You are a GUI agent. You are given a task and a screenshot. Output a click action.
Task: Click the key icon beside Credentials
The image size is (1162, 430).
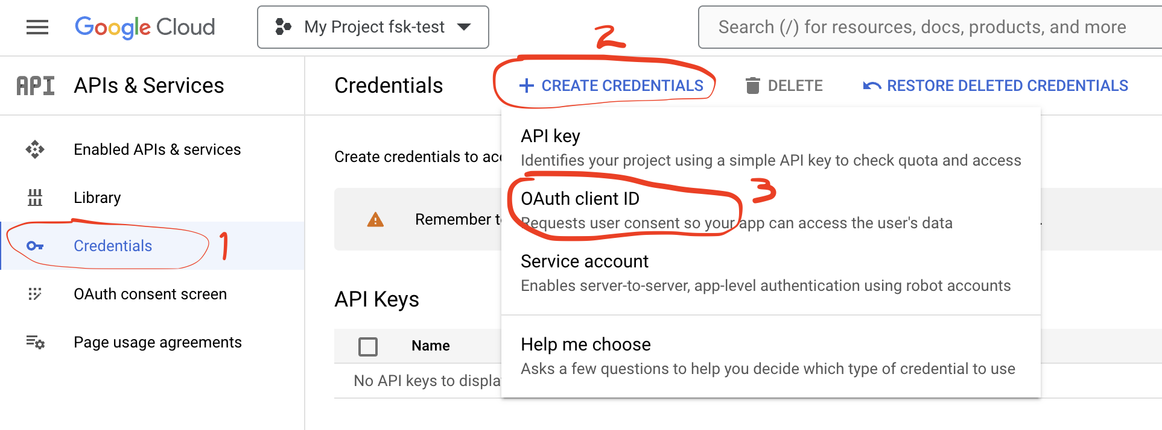tap(35, 246)
